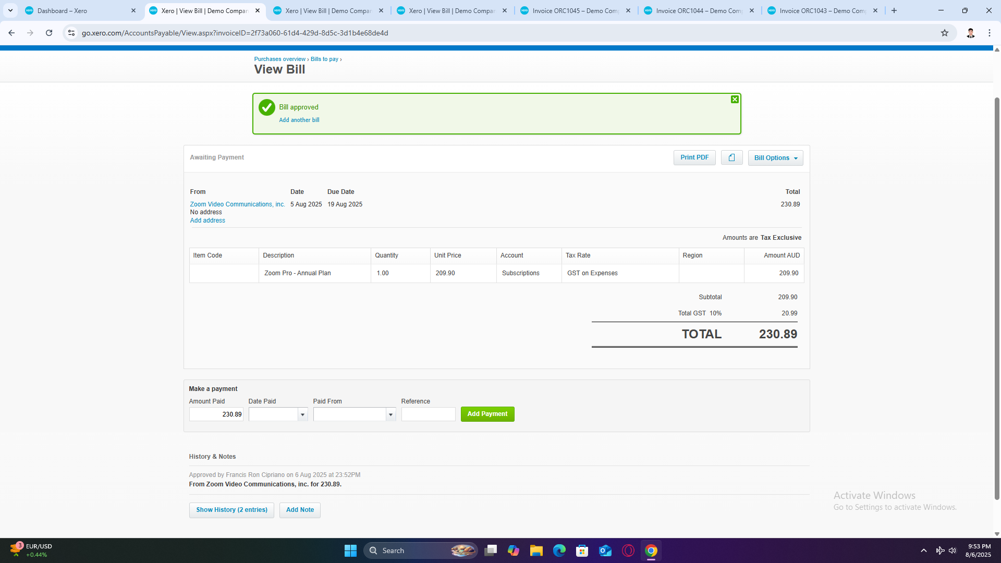Open Zoom Video Communications contact link
Viewport: 1001px width, 563px height.
(x=237, y=204)
